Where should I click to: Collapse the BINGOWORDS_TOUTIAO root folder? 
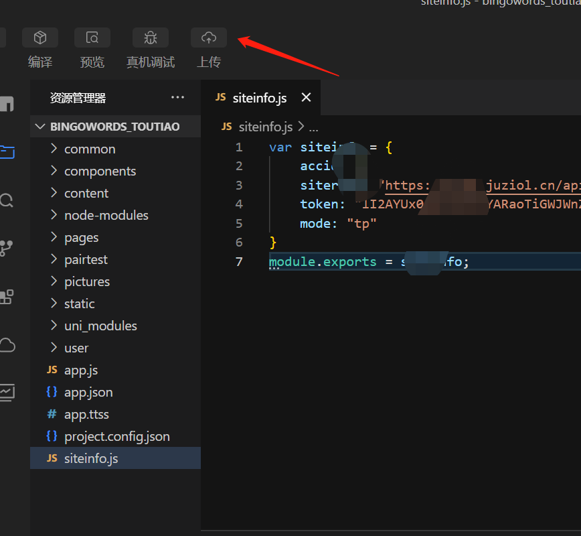coord(114,127)
